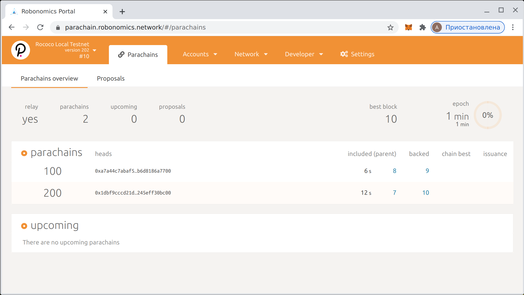Open Chrome's three-dot menu
This screenshot has height=295, width=524.
[513, 27]
